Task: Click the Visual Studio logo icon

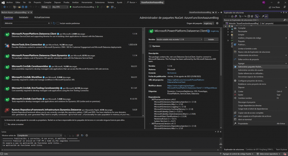Action: (x=3, y=3)
